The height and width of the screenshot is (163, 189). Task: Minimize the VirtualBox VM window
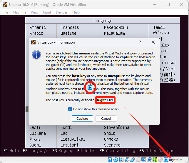(155, 5)
